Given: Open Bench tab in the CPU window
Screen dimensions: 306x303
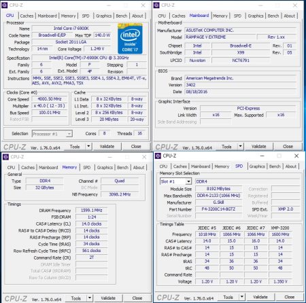Looking at the screenshot, I should click(122, 16).
